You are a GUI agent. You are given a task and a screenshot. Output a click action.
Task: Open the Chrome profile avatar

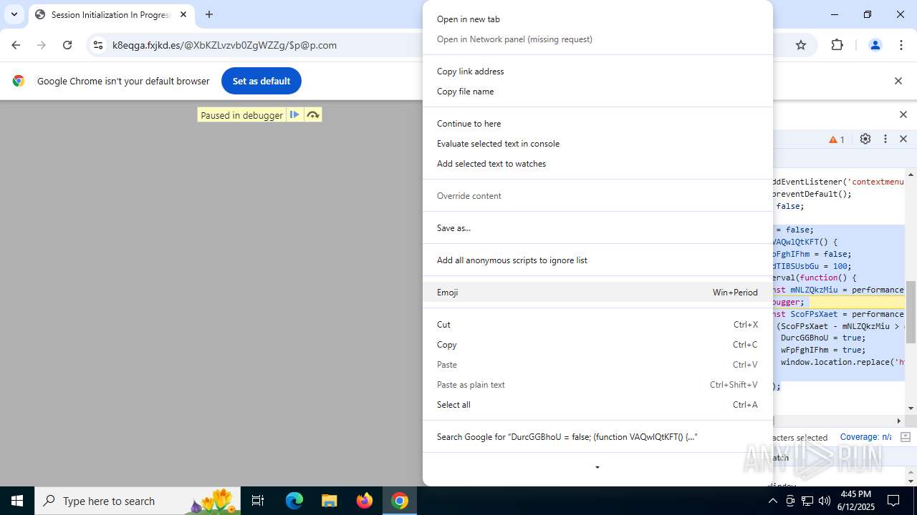click(875, 45)
